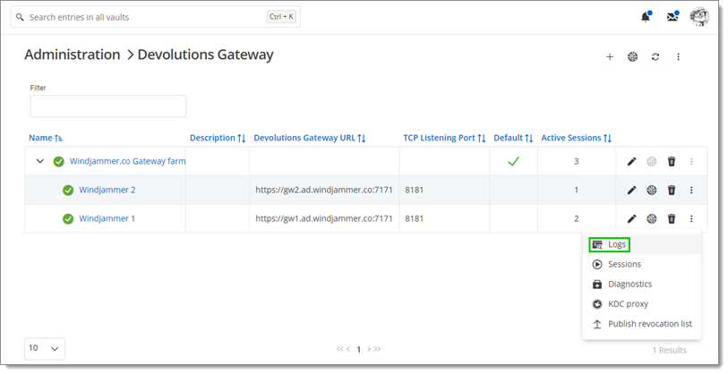
Task: Open the Windjammer 1 gateway link
Action: [x=107, y=218]
